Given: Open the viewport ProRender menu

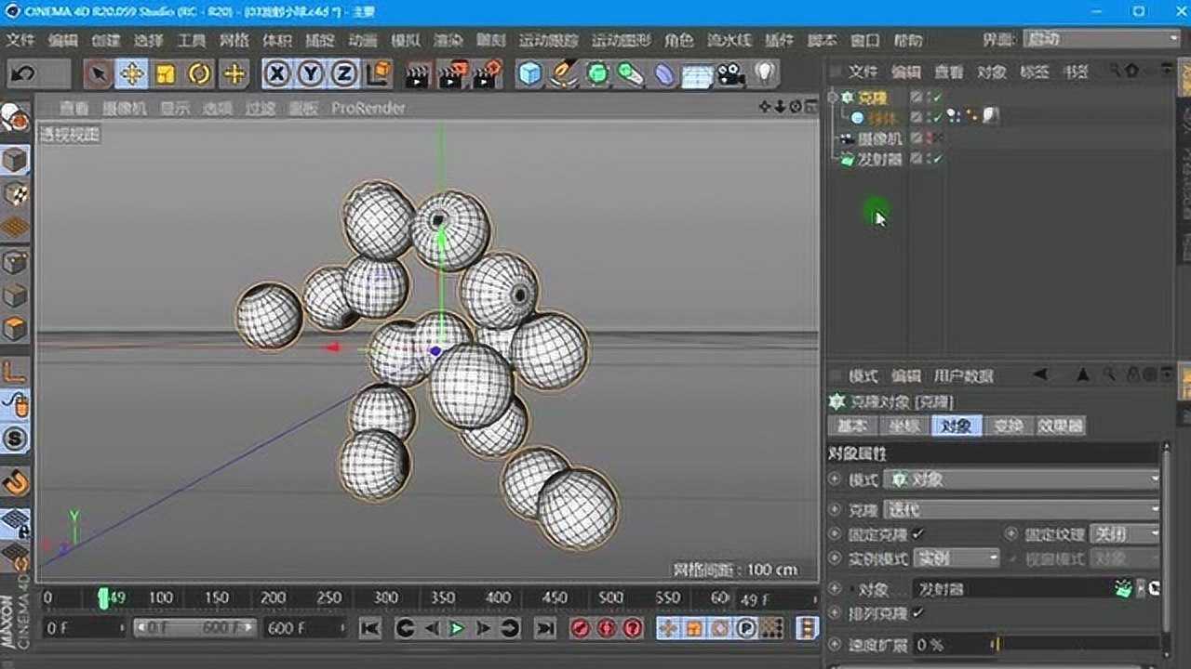Looking at the screenshot, I should tap(368, 108).
